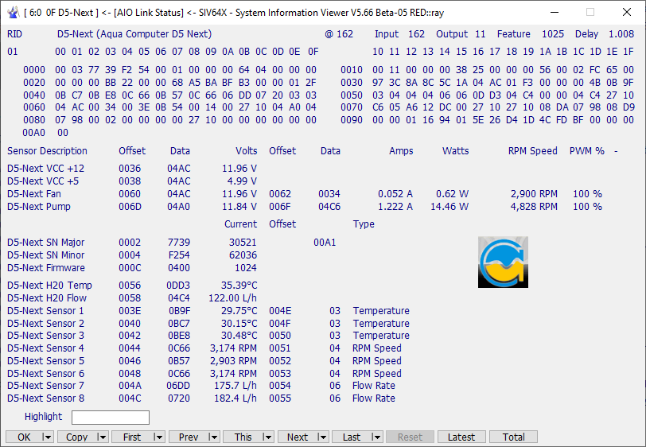Viewport: 646px width, 447px height.
Task: Open the Last button dropdown arrow
Action: 377,437
